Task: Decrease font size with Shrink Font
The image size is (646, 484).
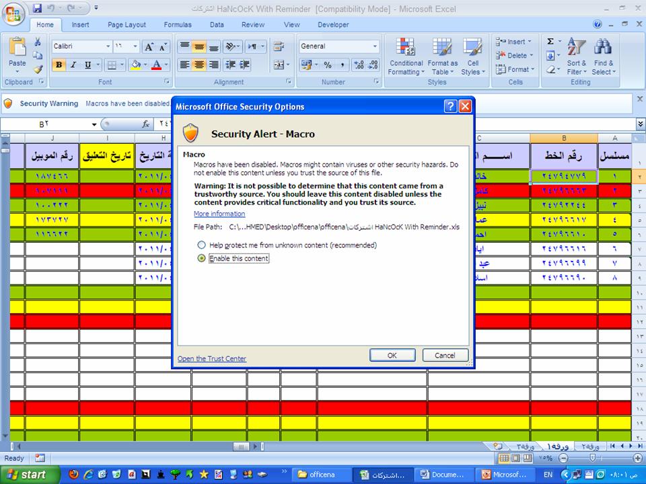Action: click(163, 47)
